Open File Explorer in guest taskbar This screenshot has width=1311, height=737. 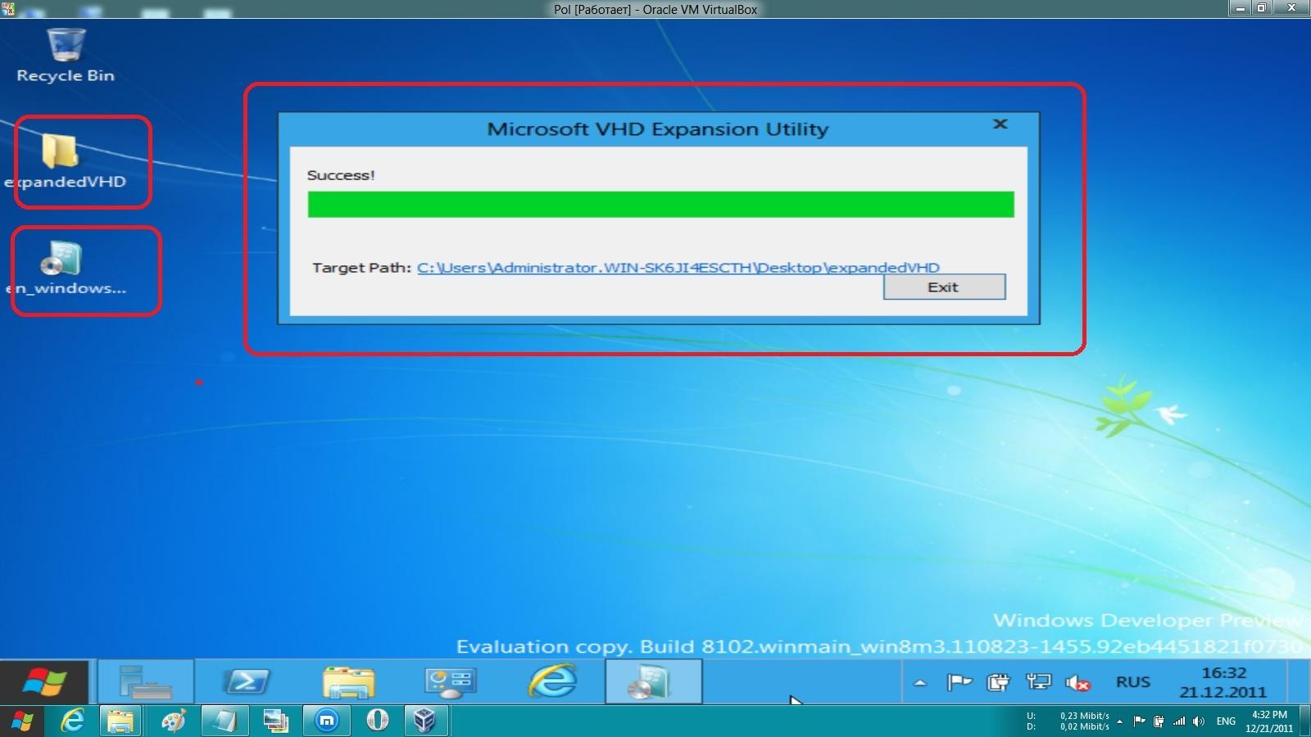[349, 681]
